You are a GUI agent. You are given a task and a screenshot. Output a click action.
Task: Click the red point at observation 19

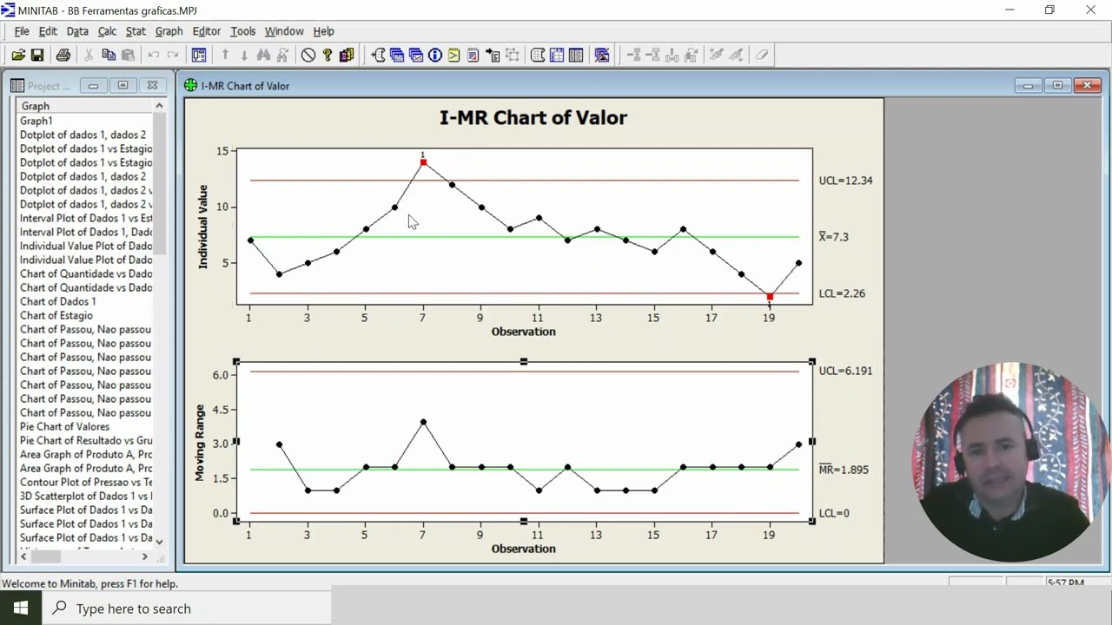(770, 297)
